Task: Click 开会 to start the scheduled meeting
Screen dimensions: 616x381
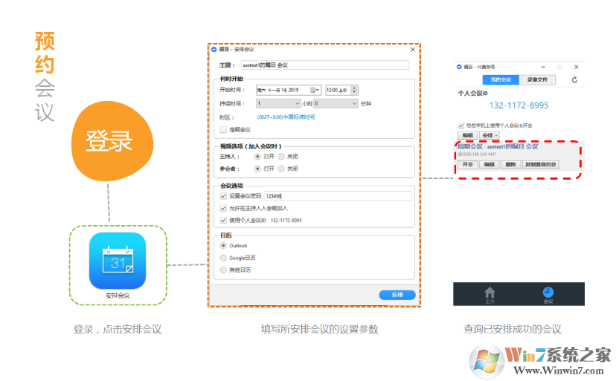Action: (467, 164)
